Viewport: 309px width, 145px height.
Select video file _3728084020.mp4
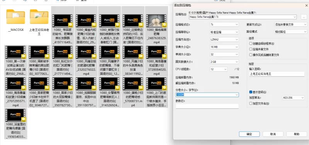pos(156,61)
